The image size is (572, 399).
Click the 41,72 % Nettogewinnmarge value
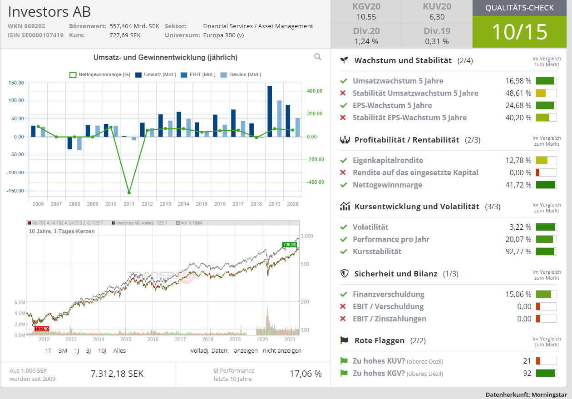pyautogui.click(x=518, y=185)
